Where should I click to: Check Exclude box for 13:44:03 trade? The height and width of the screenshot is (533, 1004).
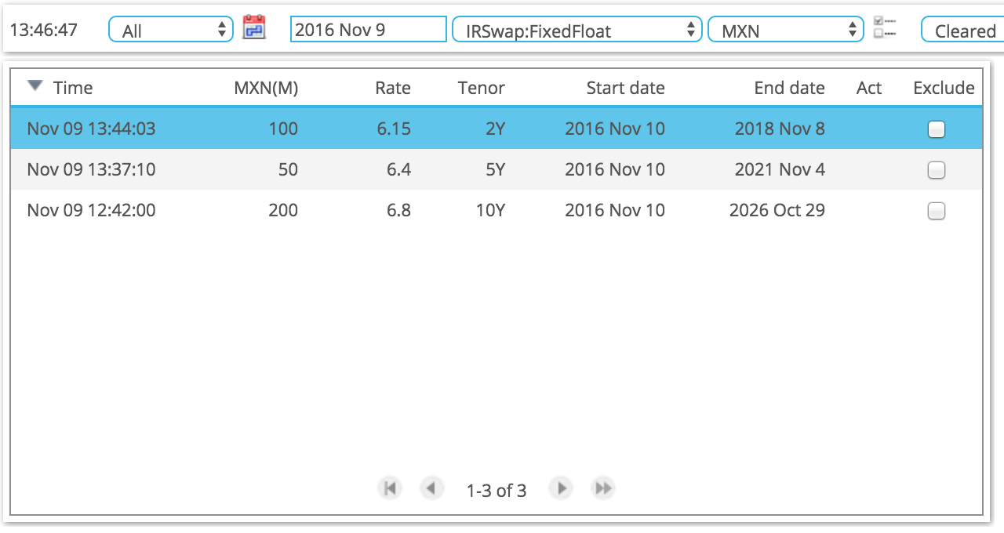coord(937,129)
